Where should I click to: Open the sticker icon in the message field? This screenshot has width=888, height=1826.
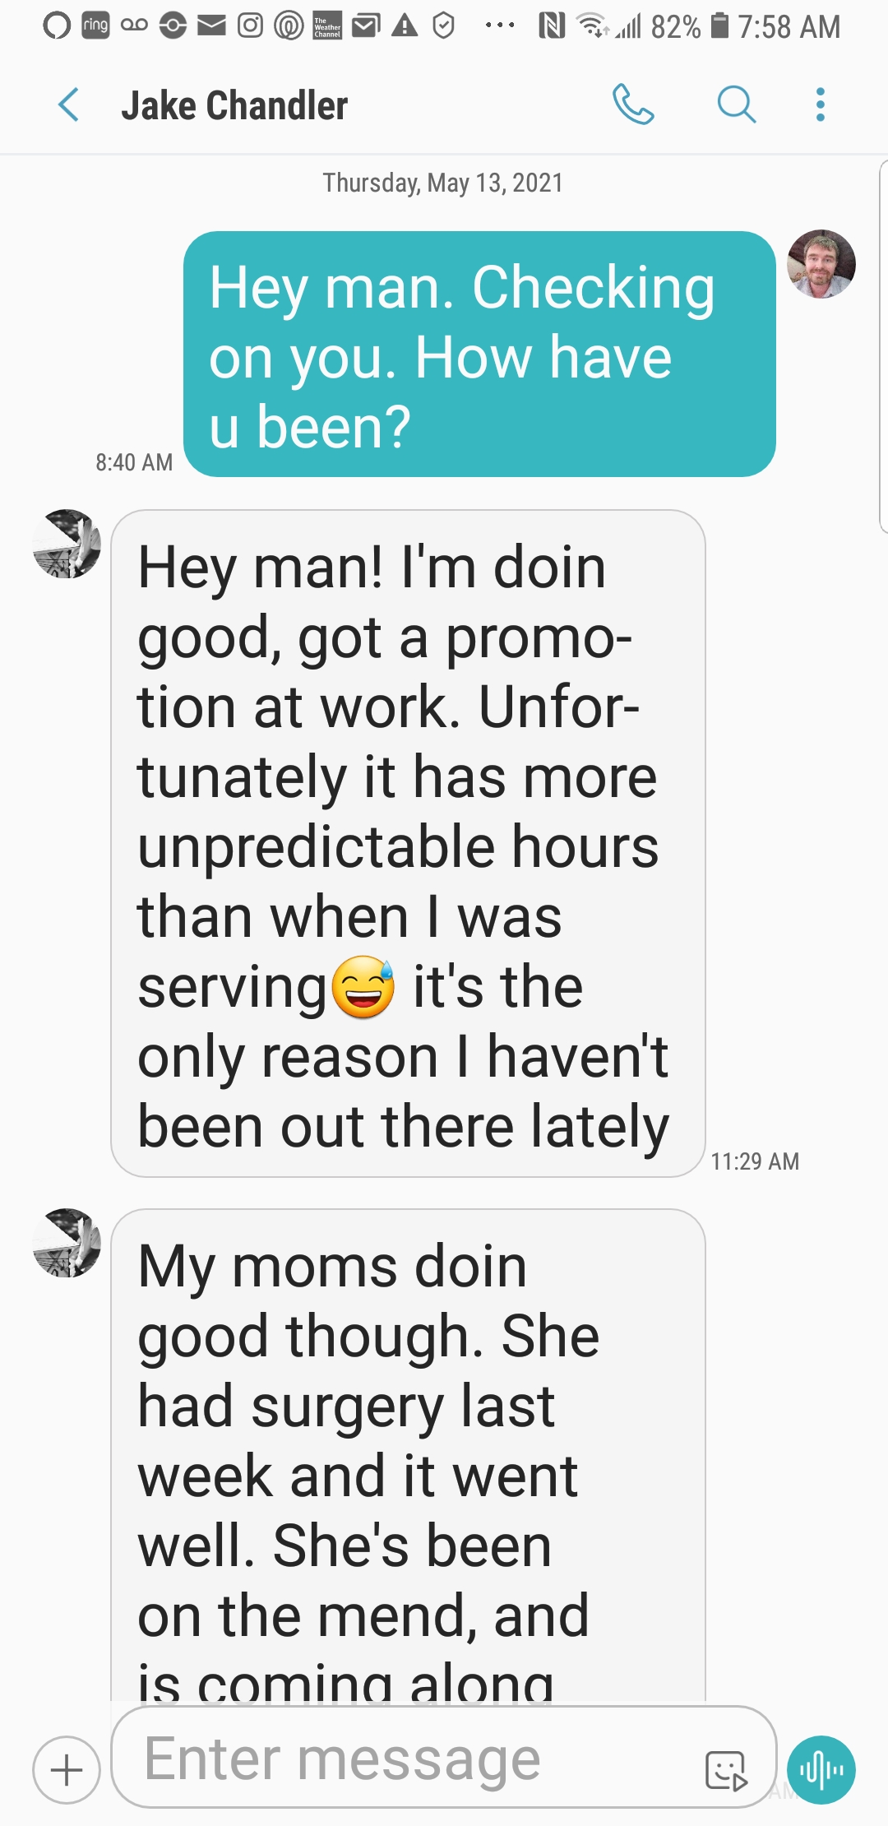(726, 1770)
